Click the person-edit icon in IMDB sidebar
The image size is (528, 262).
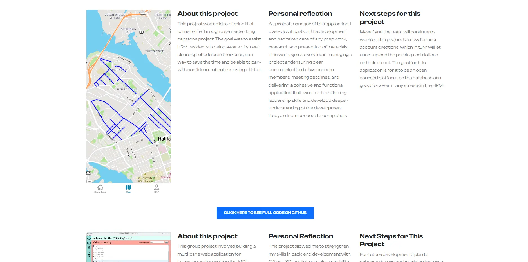click(89, 252)
